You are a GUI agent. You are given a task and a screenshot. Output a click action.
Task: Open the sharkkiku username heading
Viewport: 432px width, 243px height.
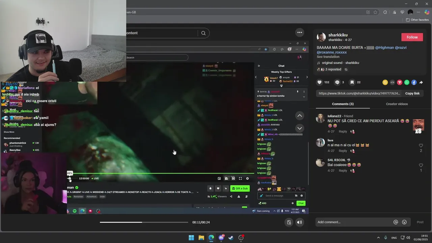click(x=338, y=35)
